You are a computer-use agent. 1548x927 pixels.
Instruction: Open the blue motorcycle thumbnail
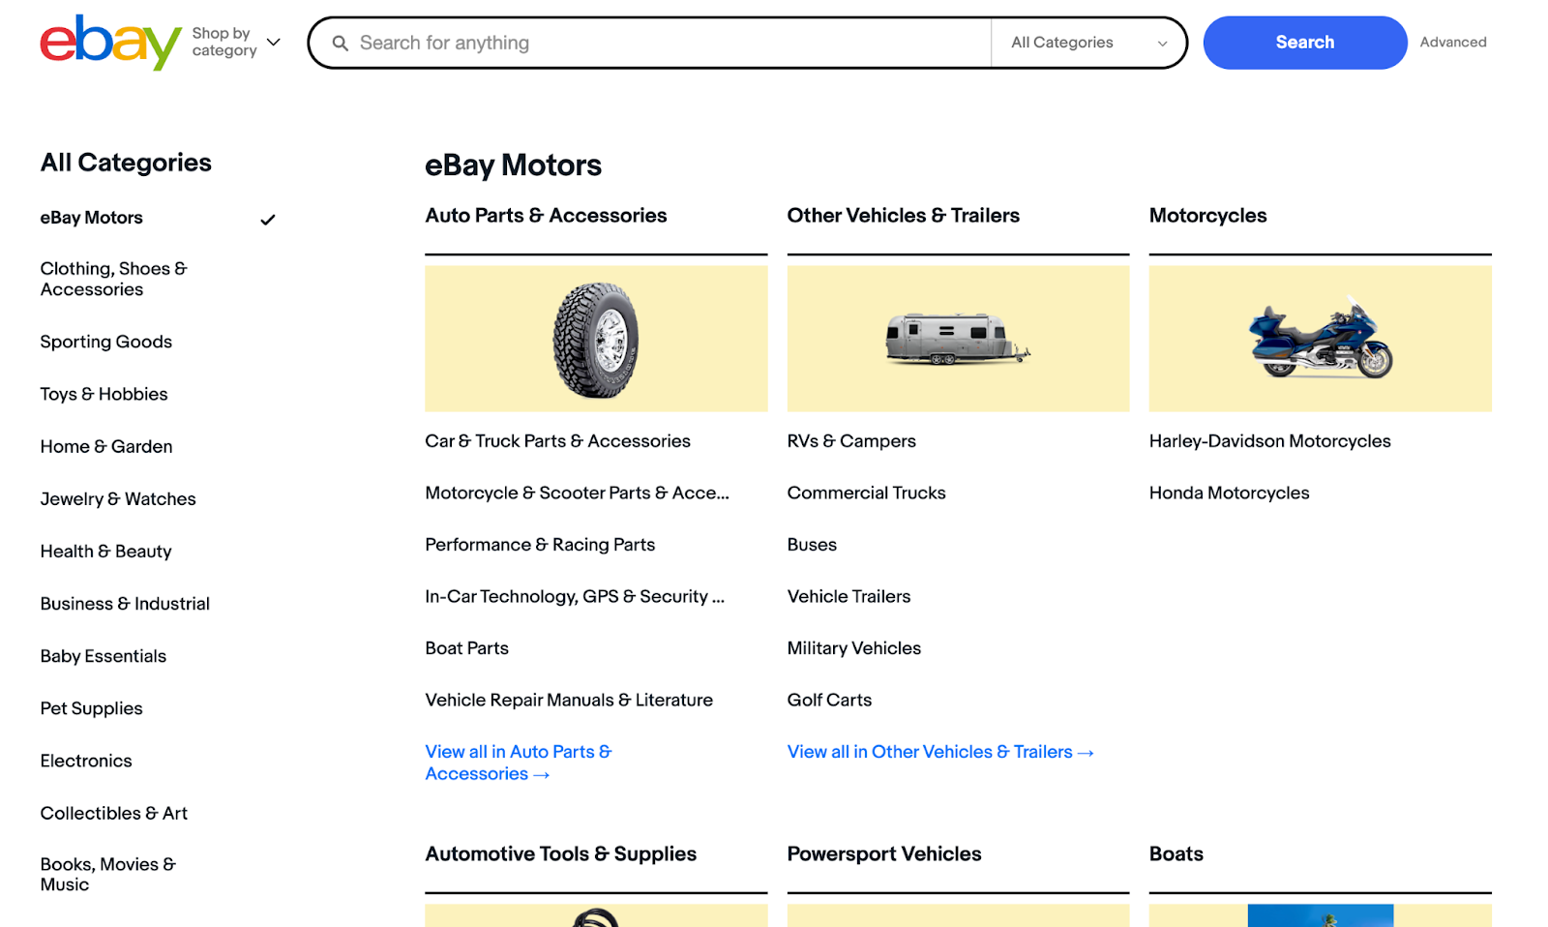click(x=1320, y=339)
